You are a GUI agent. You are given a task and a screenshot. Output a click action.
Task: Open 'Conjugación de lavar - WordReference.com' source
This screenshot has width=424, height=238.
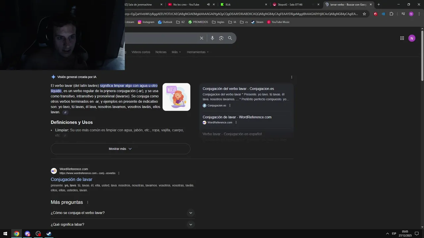(237, 117)
